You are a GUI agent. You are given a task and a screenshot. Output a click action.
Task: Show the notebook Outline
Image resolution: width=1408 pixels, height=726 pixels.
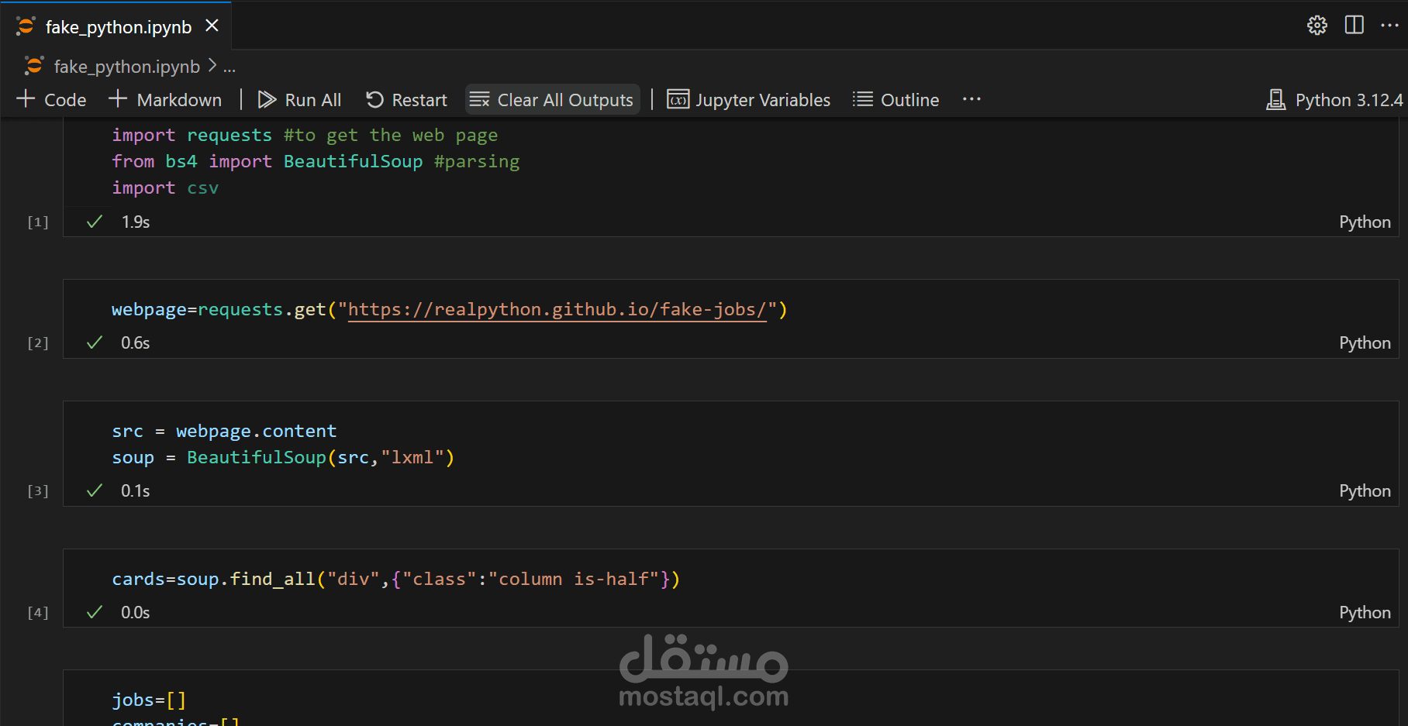896,100
